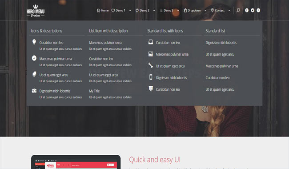Expand the Contact dropdown chevron

(x=229, y=11)
